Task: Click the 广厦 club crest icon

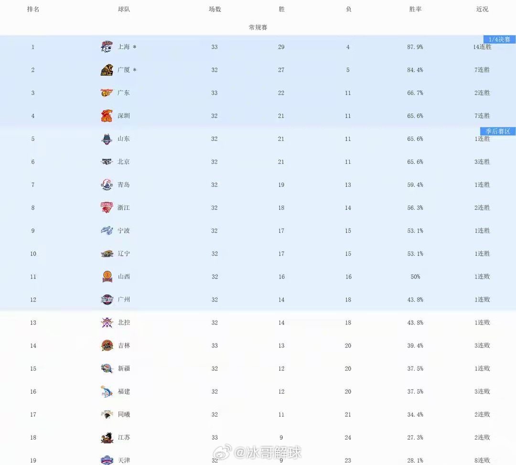Action: pos(106,70)
